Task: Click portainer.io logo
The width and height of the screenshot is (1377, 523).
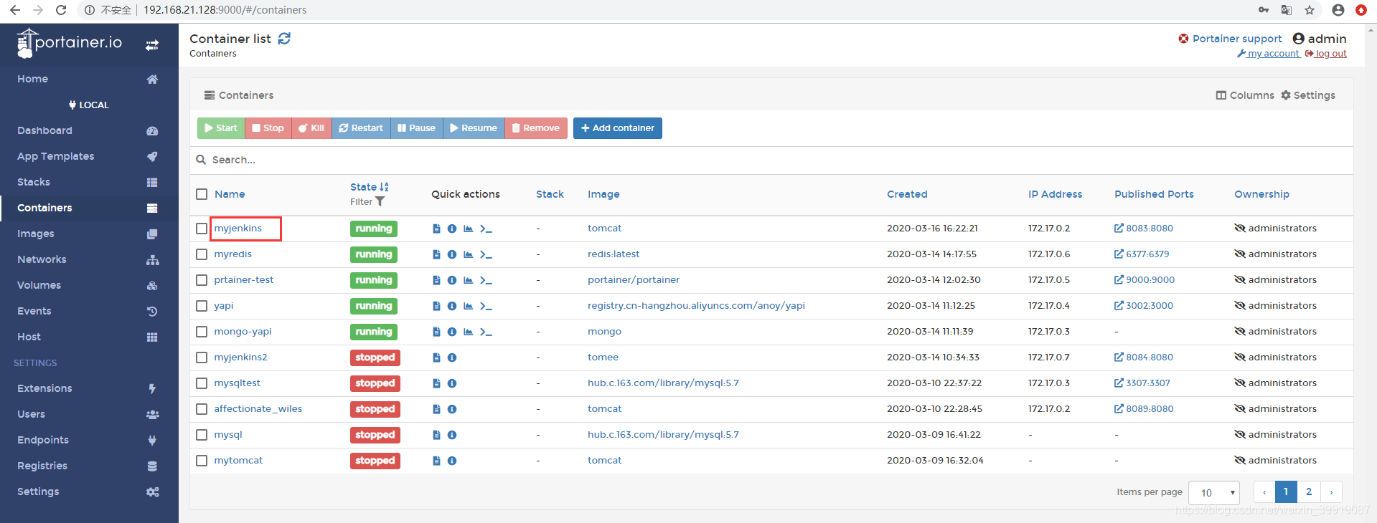Action: (70, 43)
